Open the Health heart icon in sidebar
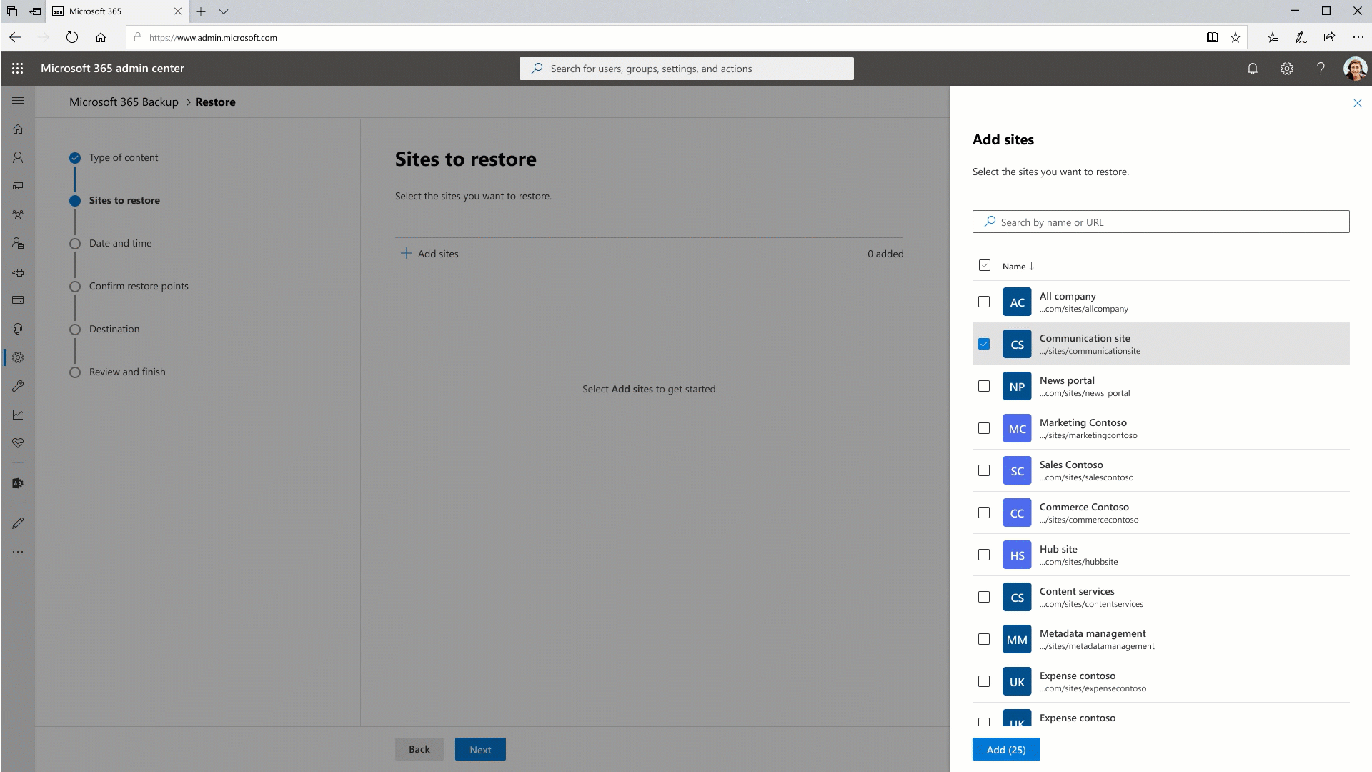This screenshot has height=772, width=1372. point(18,443)
